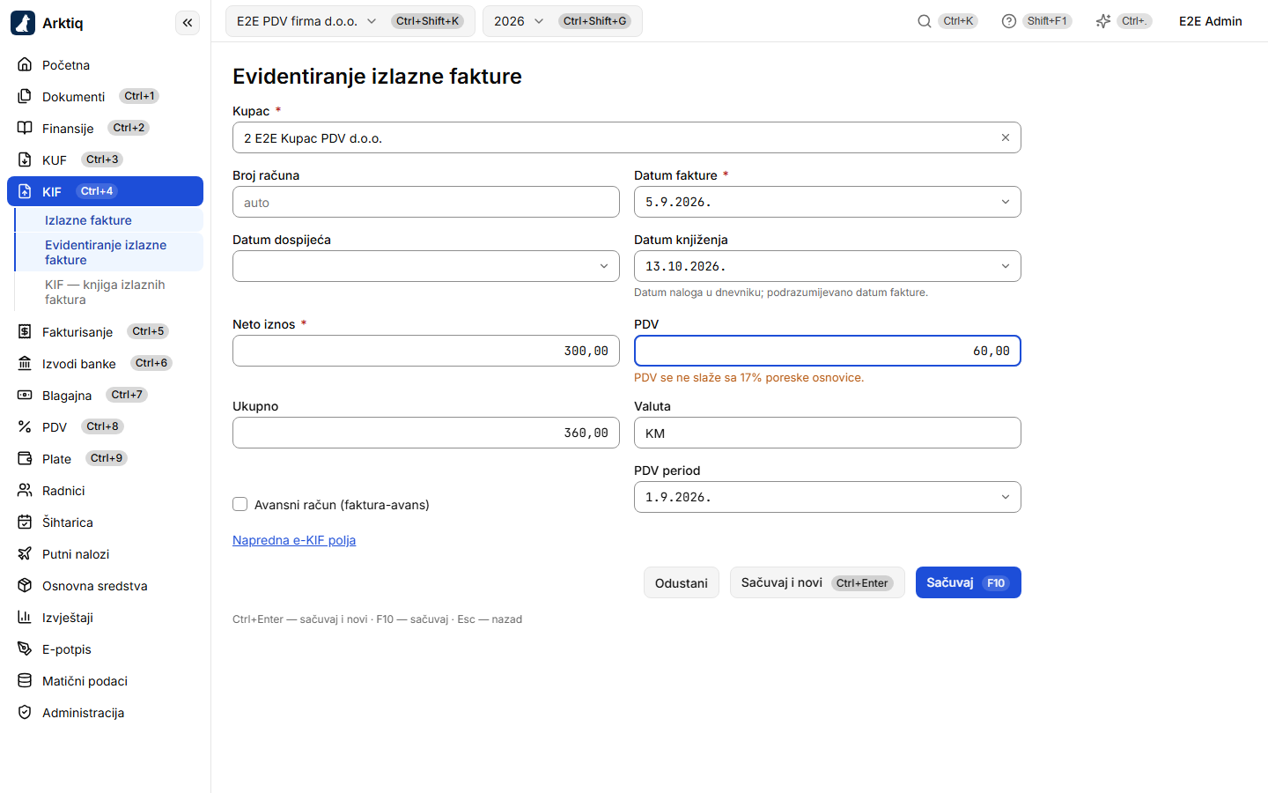This screenshot has height=793, width=1268.
Task: Expand the Datum dospijeća date dropdown
Action: (604, 266)
